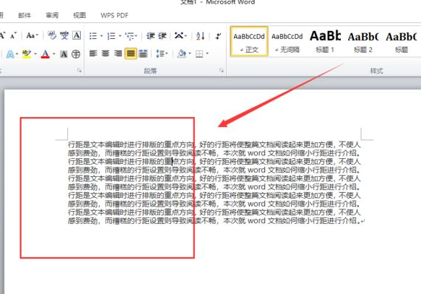Viewport: 421px width, 294px height.
Task: Open the paragraph (段落) dialog launcher
Action: (x=221, y=70)
